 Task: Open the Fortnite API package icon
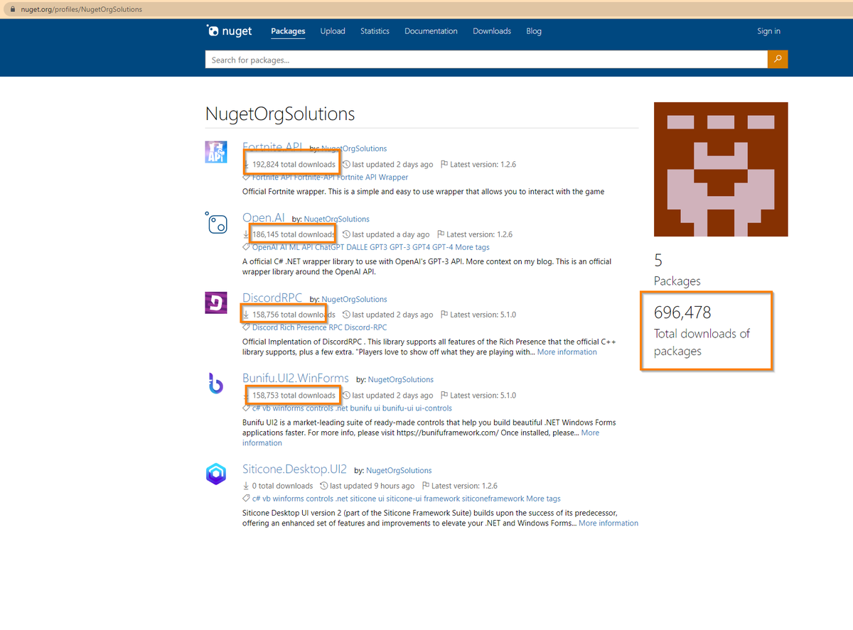click(x=216, y=152)
